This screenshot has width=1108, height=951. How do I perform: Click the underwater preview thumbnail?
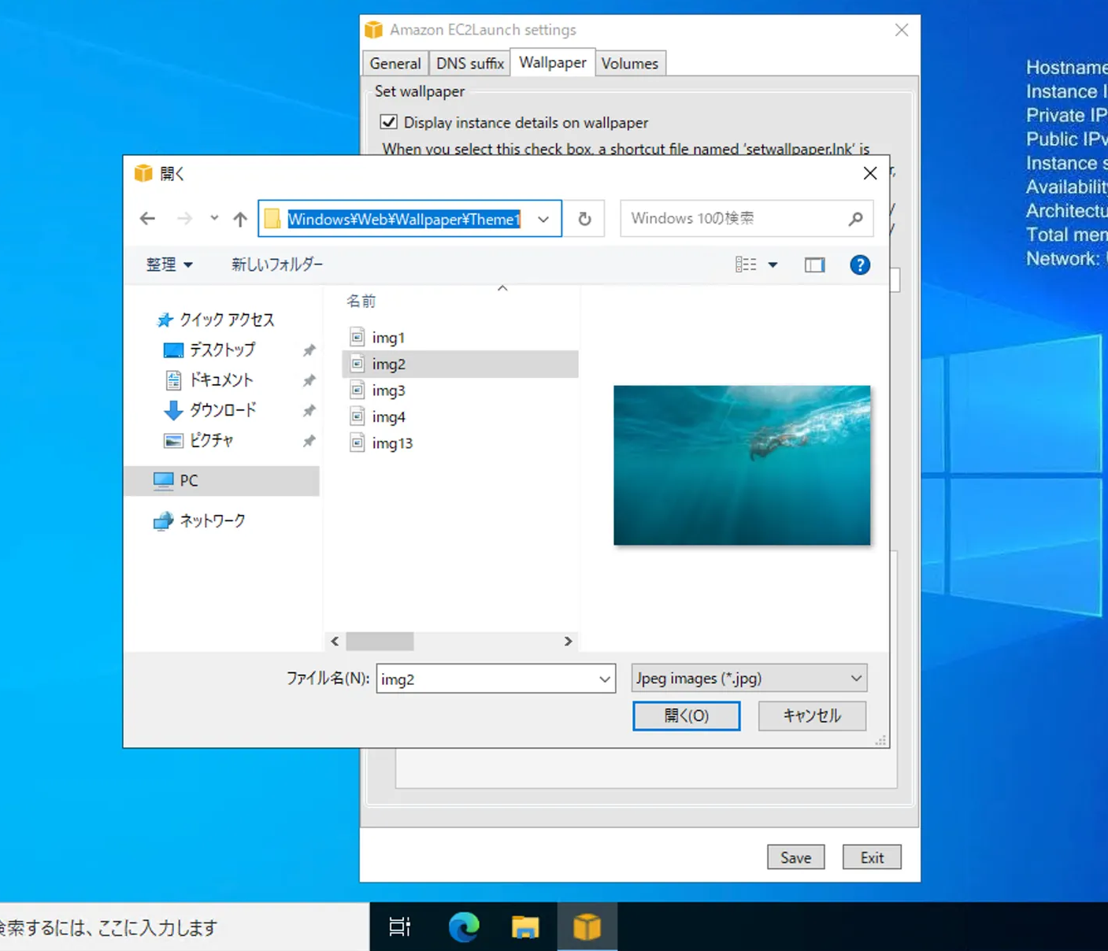pos(742,465)
